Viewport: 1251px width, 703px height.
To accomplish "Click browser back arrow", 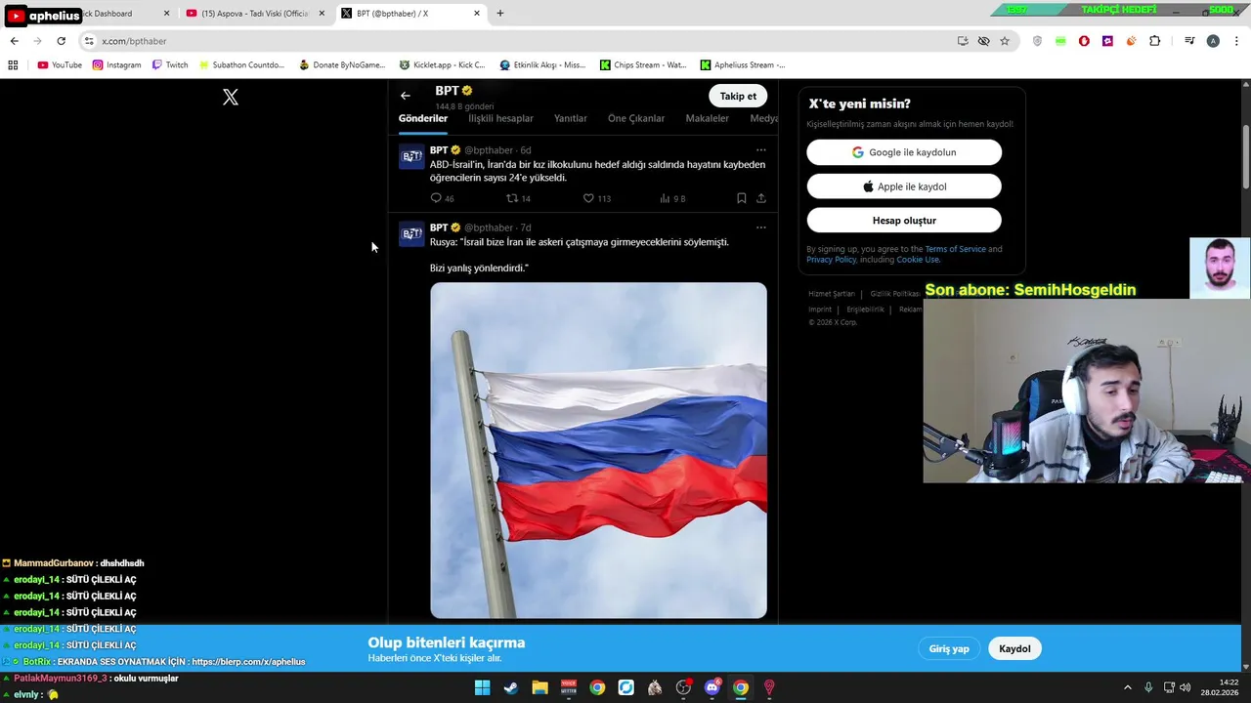I will (14, 41).
